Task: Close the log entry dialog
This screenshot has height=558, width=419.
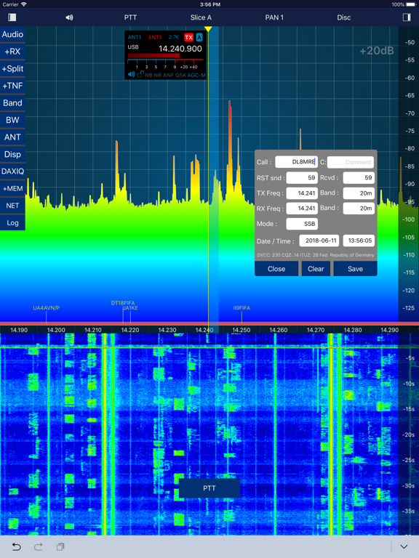Action: coord(276,269)
